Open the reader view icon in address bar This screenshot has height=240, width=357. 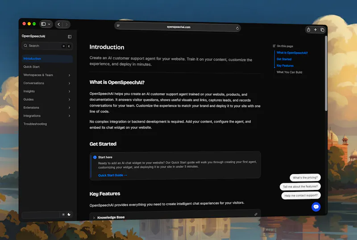click(x=118, y=25)
